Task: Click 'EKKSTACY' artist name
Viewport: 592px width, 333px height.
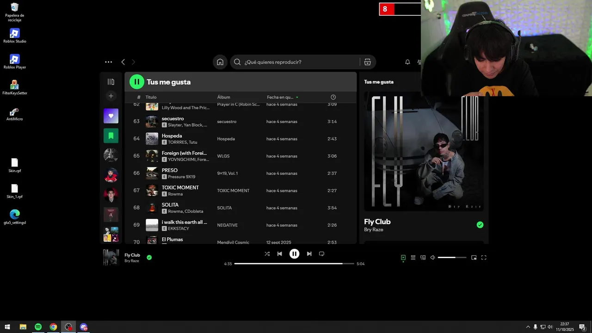Action: click(x=179, y=228)
